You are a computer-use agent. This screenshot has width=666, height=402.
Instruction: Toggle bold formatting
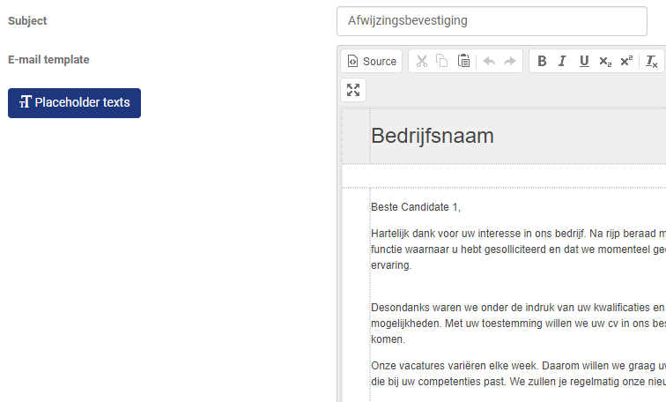542,61
